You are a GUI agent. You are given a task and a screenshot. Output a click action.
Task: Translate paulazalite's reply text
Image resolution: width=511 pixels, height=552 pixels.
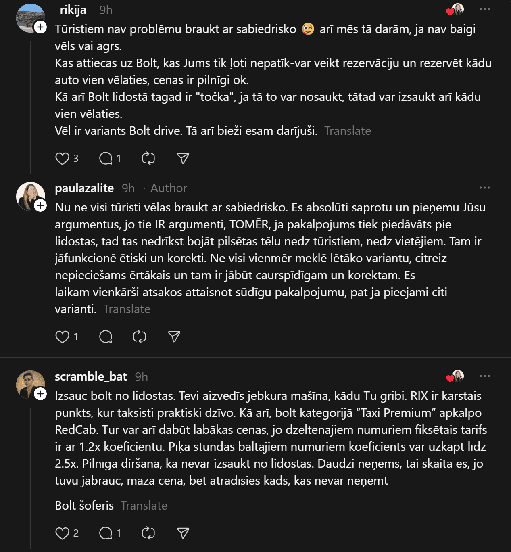pyautogui.click(x=127, y=309)
